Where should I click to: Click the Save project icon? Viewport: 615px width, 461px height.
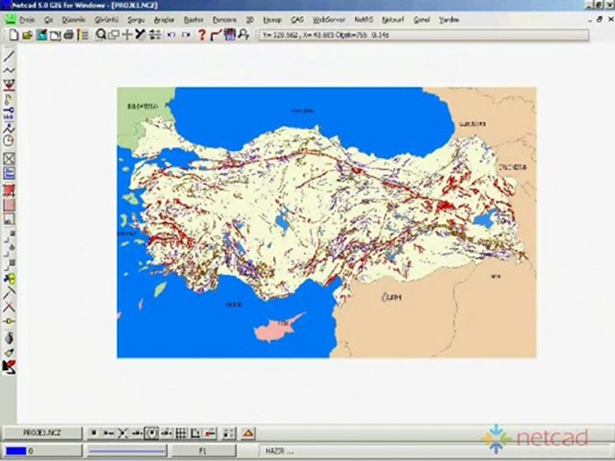pyautogui.click(x=41, y=35)
